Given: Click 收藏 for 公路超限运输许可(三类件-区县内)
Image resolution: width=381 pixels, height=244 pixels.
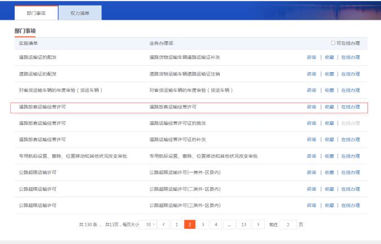Looking at the screenshot, I should coord(329,205).
